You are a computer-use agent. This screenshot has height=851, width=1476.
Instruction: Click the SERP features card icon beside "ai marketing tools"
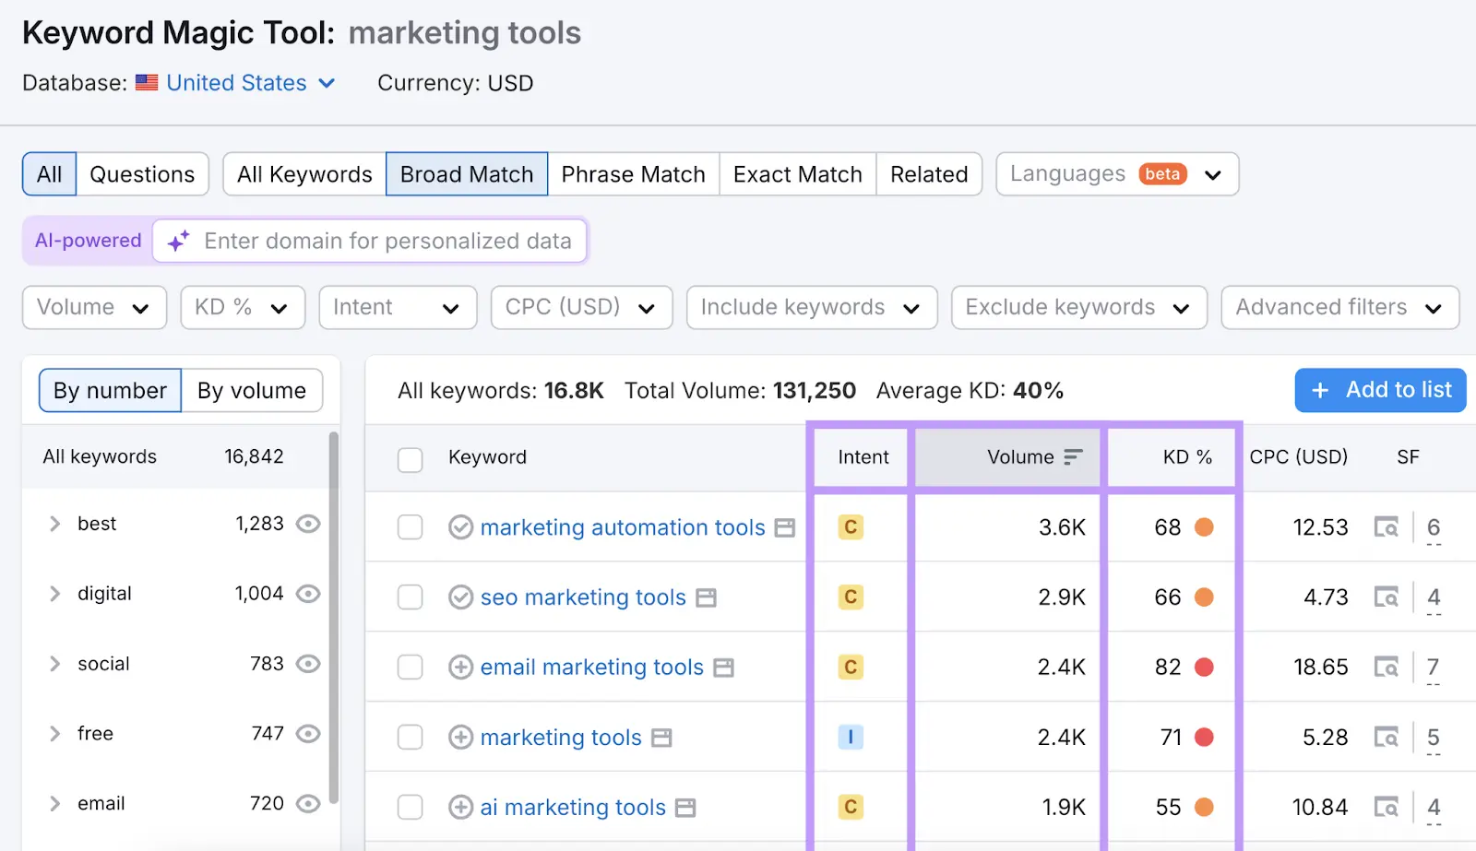pos(686,807)
